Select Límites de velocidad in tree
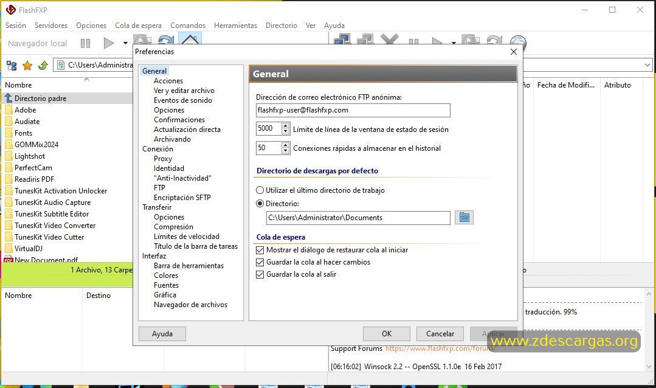Screen dimensions: 656x388 pos(187,237)
